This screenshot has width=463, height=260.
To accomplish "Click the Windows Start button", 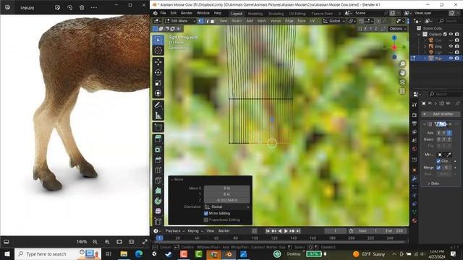I will (x=7, y=253).
